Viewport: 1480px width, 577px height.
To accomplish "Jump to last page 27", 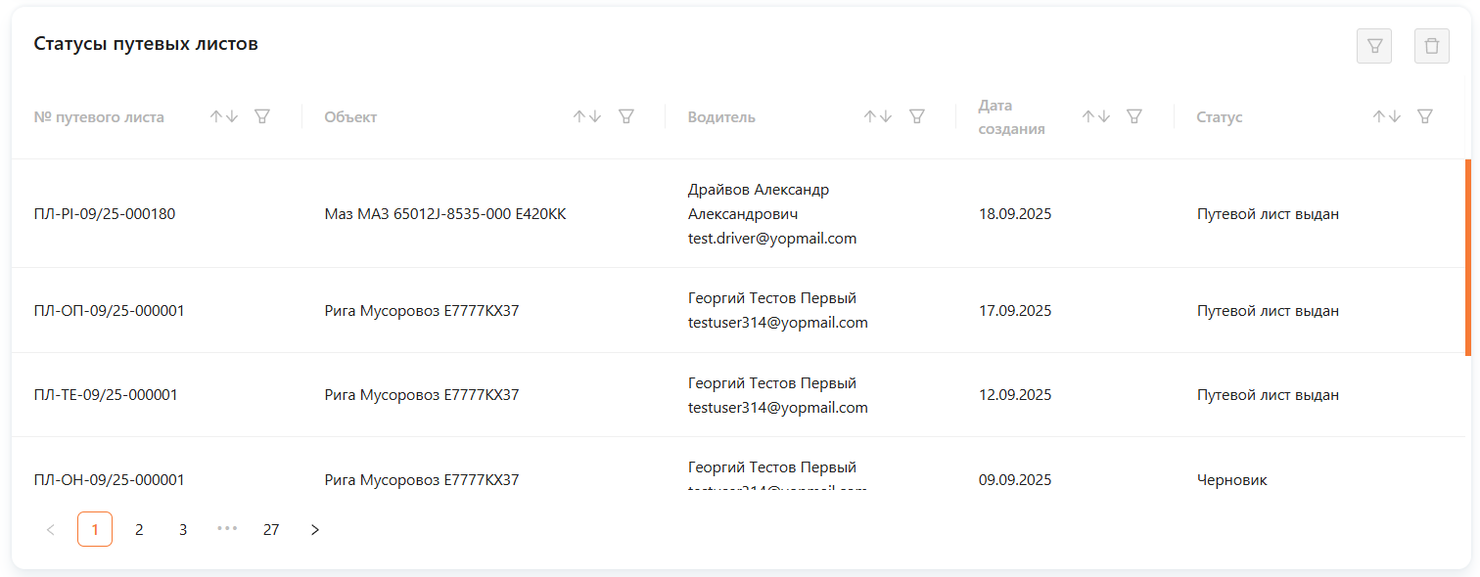I will click(271, 529).
